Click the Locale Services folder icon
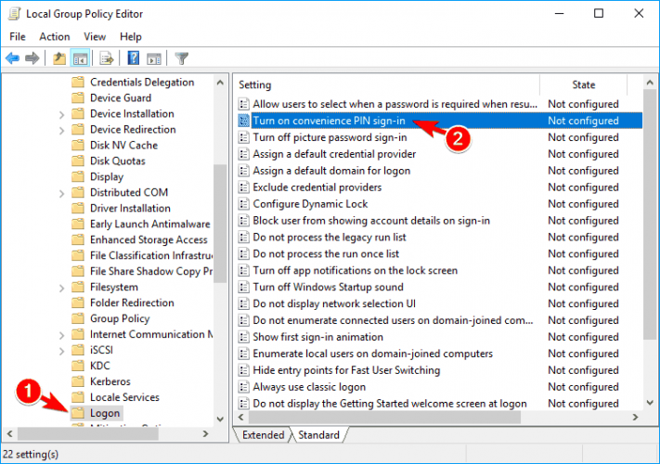 [x=78, y=397]
